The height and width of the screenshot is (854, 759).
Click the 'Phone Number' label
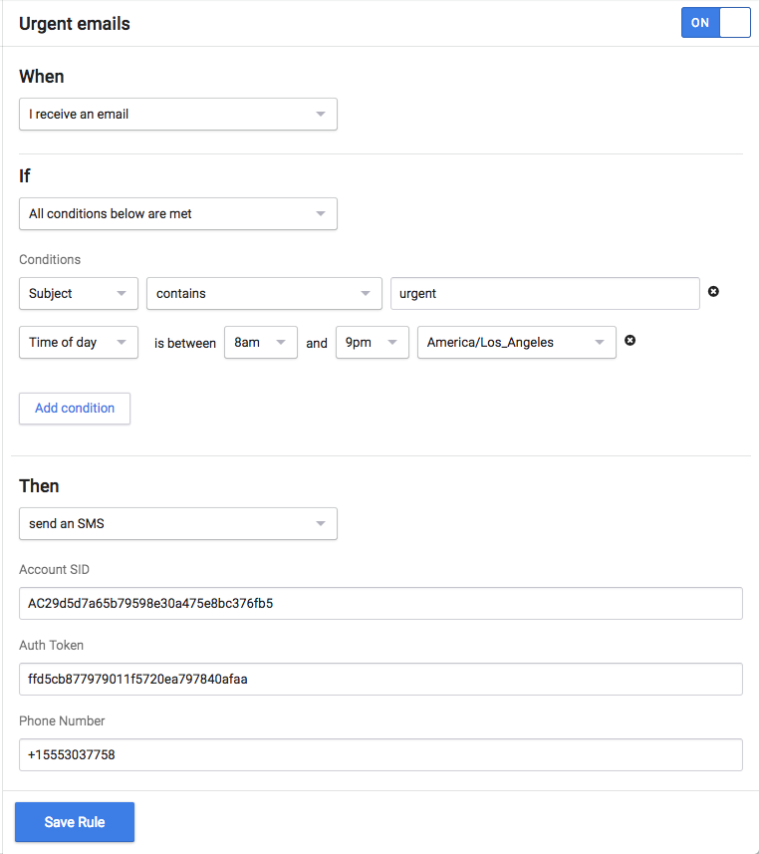click(62, 721)
